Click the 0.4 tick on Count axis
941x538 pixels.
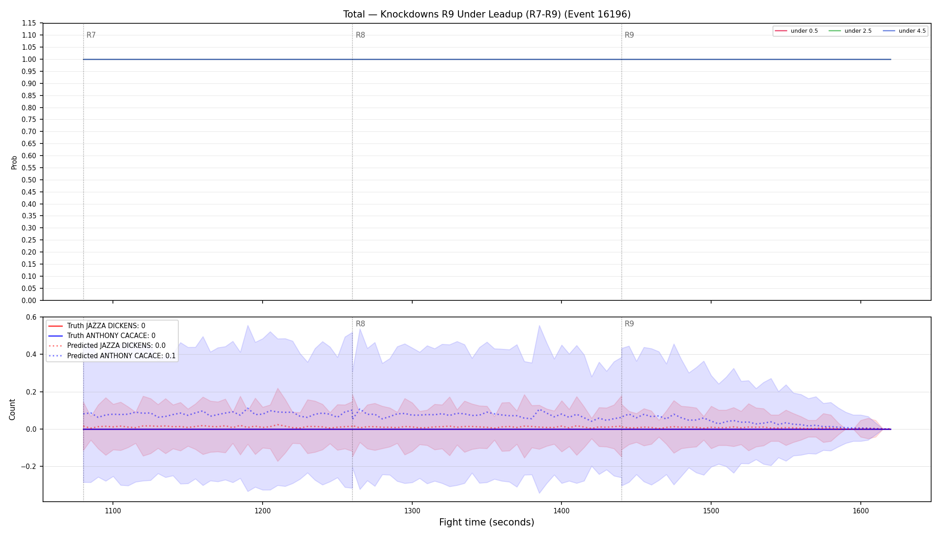(x=31, y=355)
